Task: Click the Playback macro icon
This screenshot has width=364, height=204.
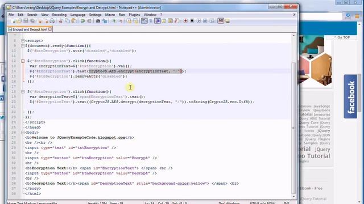Action: click(x=198, y=21)
